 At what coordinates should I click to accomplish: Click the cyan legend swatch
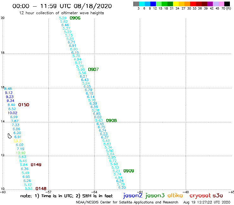(142, 4)
